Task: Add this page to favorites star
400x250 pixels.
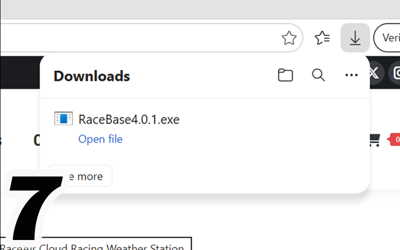Action: (x=289, y=38)
